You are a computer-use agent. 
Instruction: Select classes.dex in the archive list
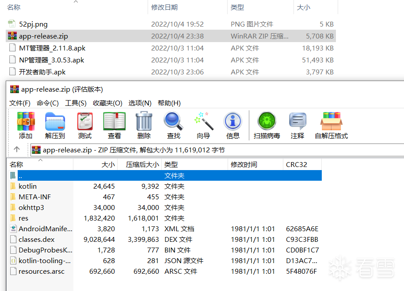pyautogui.click(x=37, y=240)
